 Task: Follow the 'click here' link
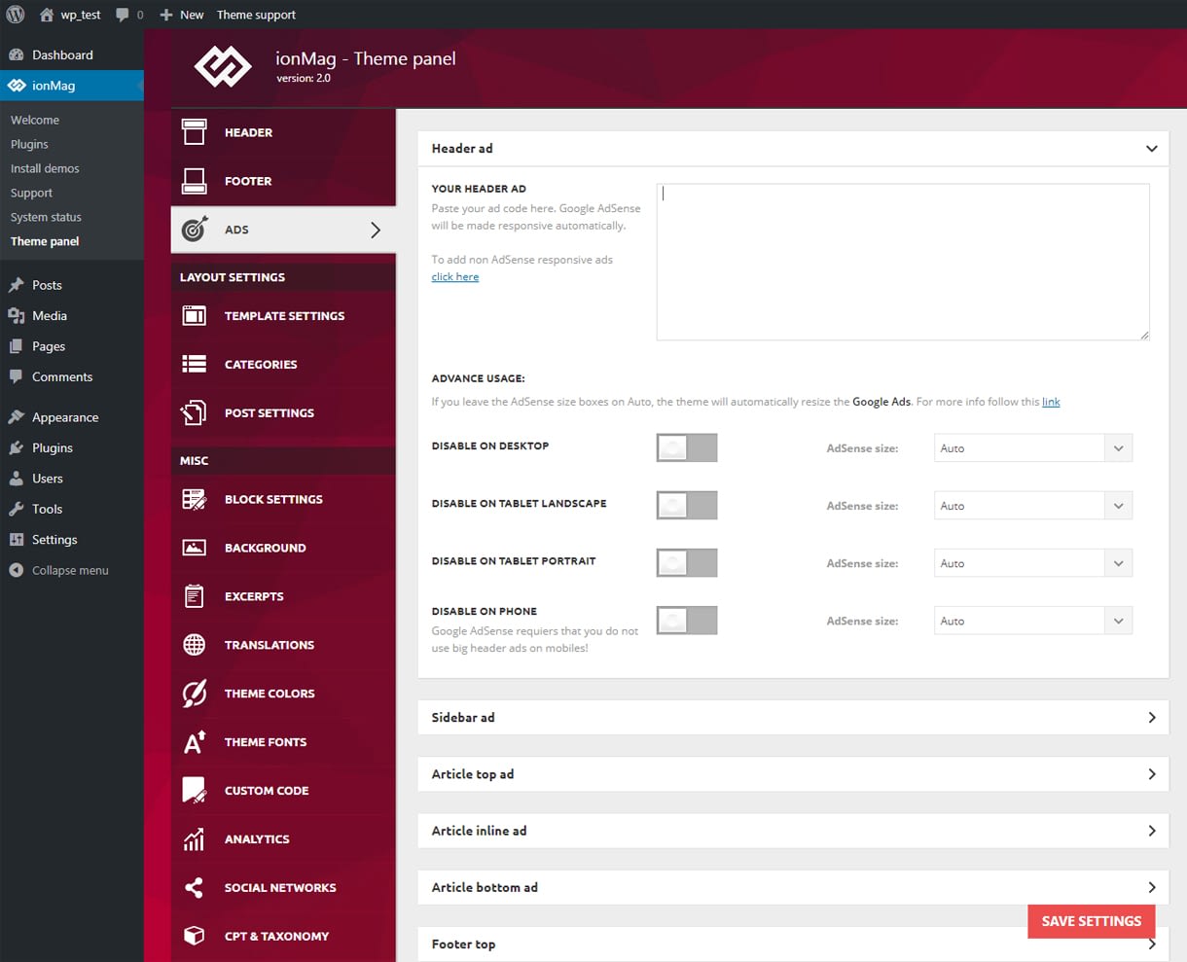point(455,277)
